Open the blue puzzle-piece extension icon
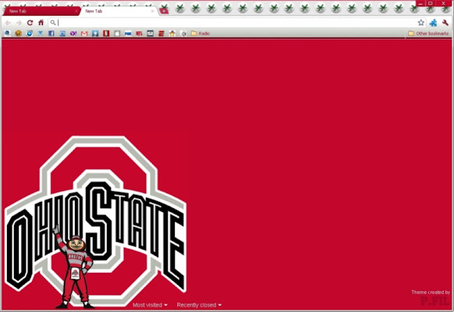Viewport: 454px width, 312px height. pyautogui.click(x=433, y=23)
